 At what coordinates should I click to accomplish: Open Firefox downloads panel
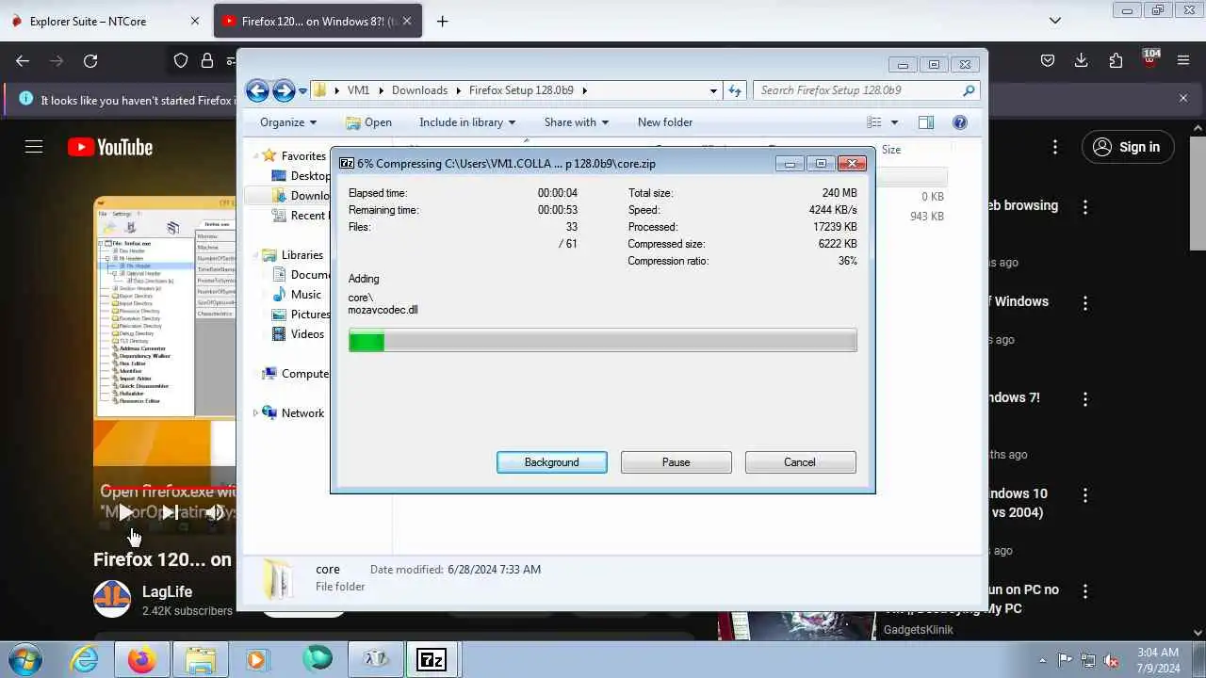(x=1082, y=61)
